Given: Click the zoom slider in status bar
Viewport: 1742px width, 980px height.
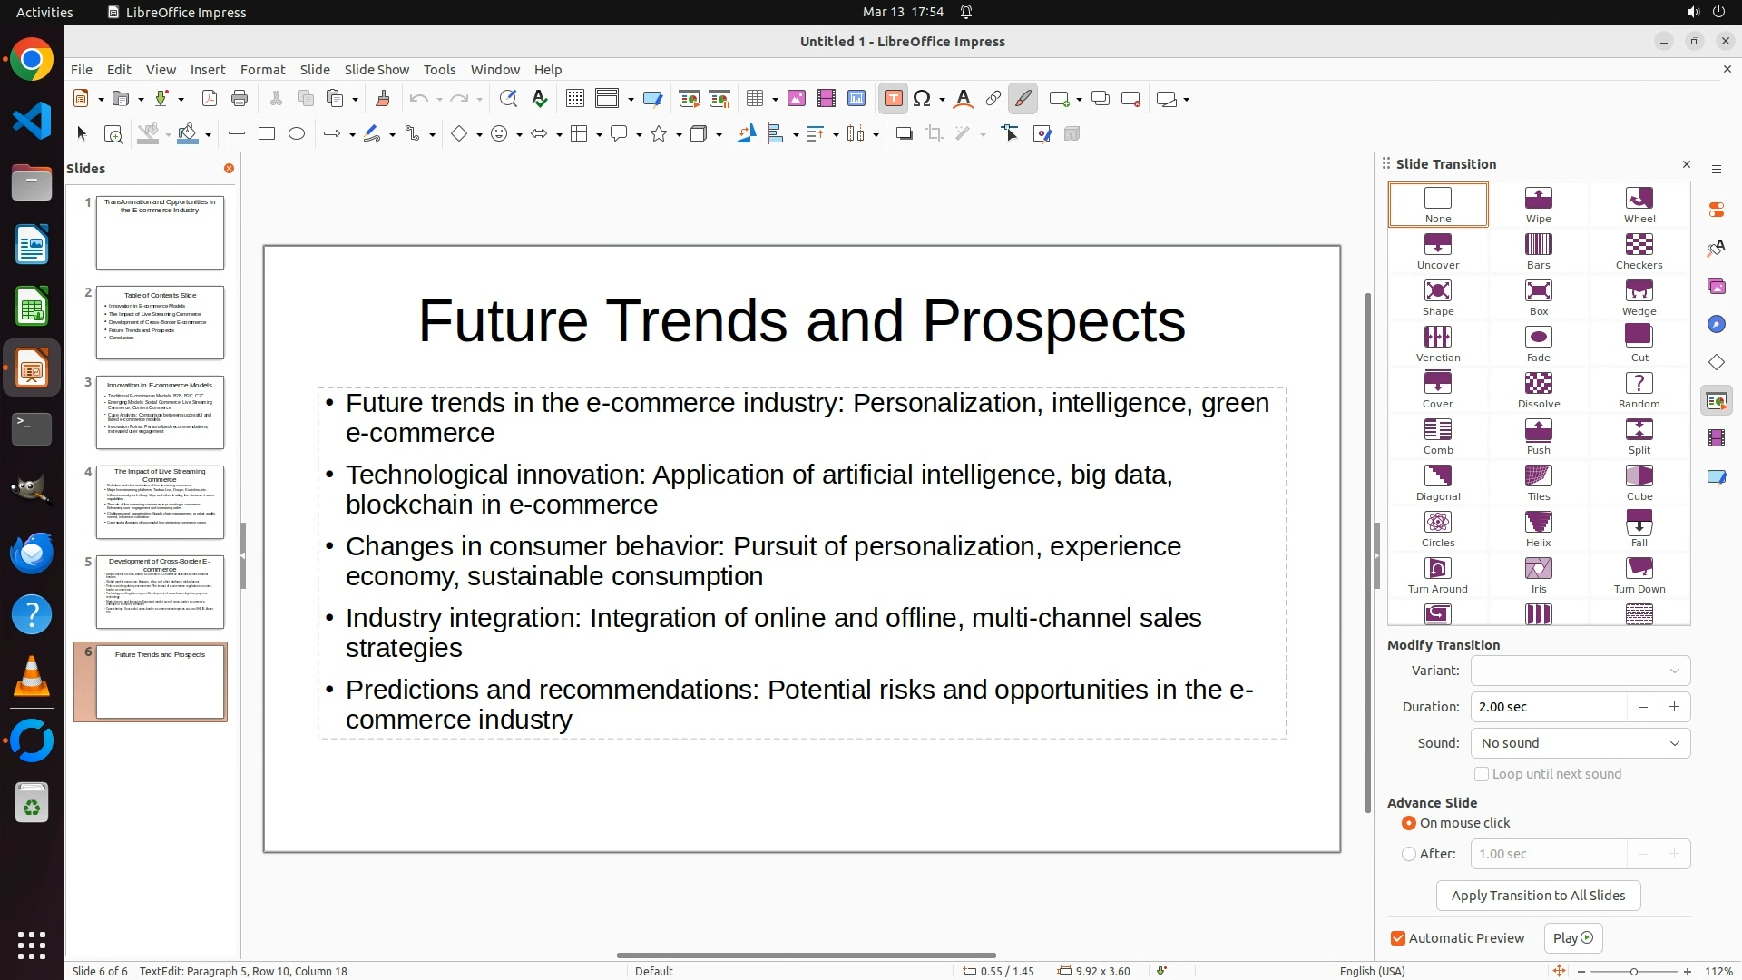Looking at the screenshot, I should coord(1633,971).
